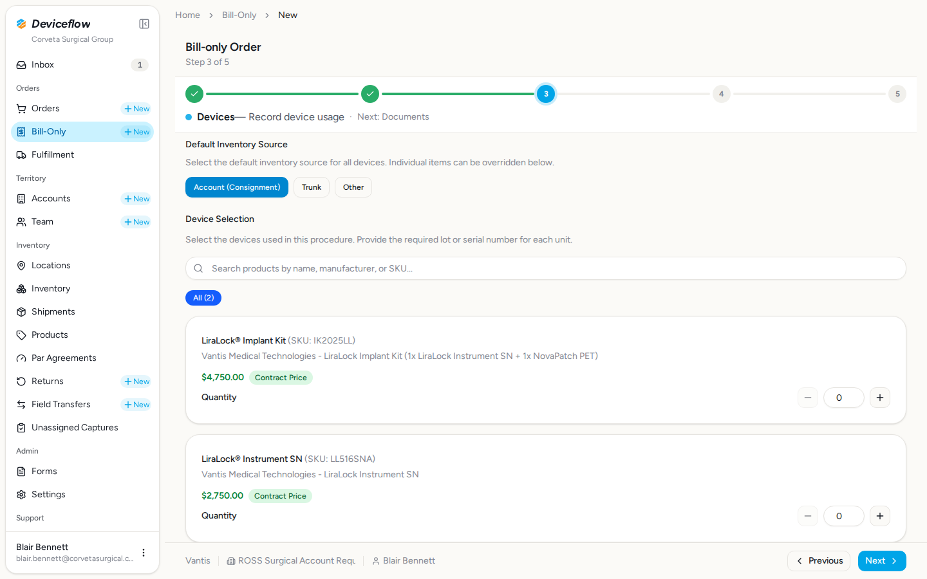Collapse the sidebar panel icon
The height and width of the screenshot is (579, 927).
click(144, 24)
